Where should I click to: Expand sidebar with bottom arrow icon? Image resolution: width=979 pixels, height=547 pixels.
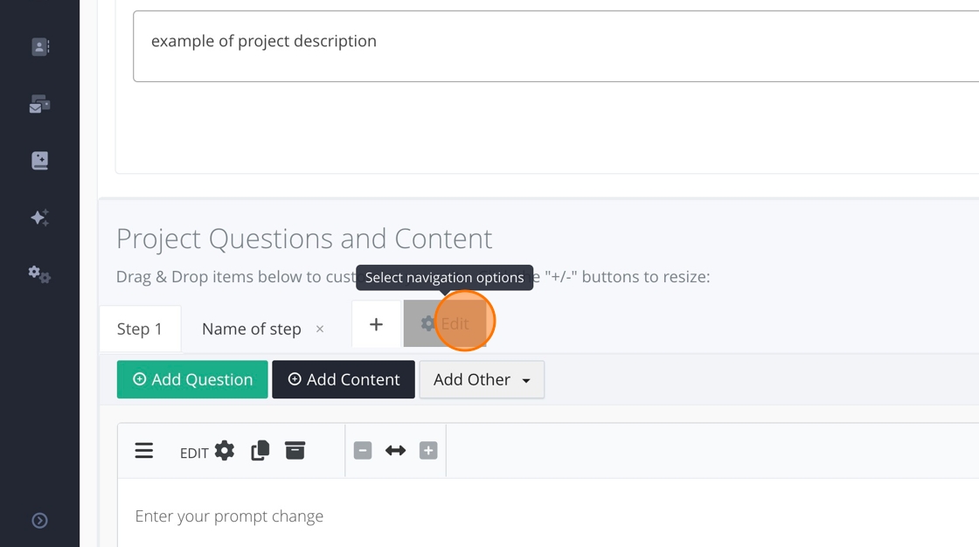click(x=40, y=521)
